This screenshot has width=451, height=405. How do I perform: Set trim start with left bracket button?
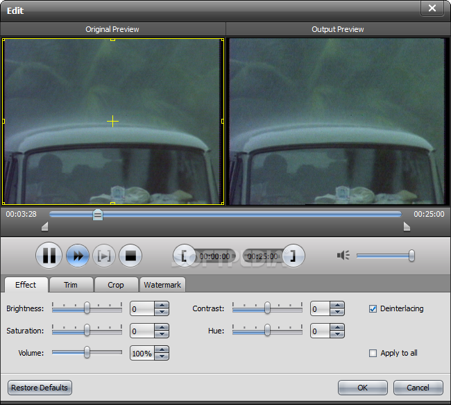click(x=184, y=256)
